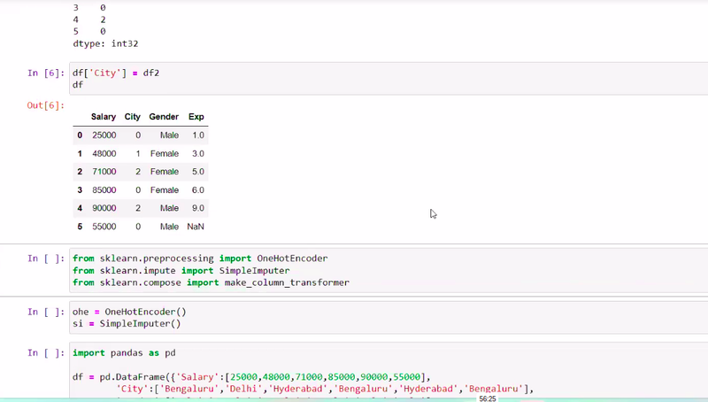Click the City column header

point(133,117)
